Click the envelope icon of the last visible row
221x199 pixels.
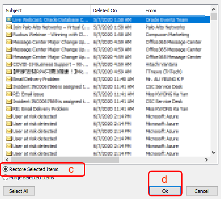pos(9,154)
